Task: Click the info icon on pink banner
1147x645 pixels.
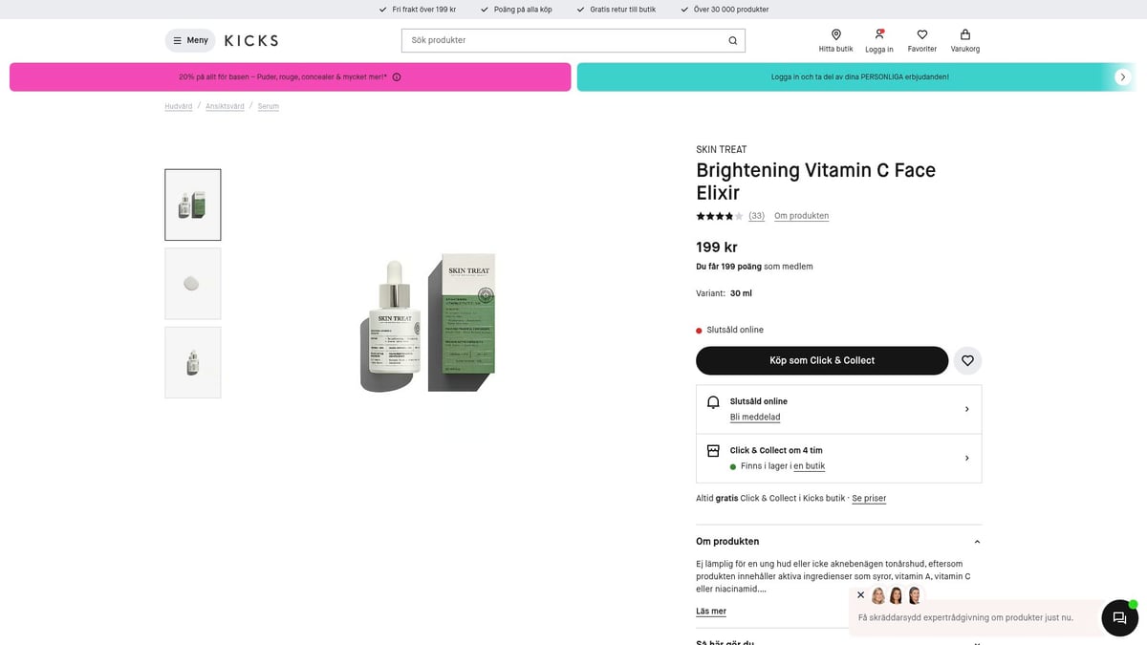Action: click(x=397, y=77)
